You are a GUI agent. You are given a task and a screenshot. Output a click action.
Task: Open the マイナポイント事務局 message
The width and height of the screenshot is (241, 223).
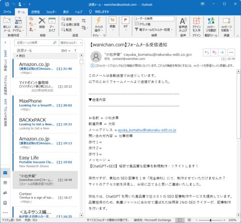[x=45, y=87]
